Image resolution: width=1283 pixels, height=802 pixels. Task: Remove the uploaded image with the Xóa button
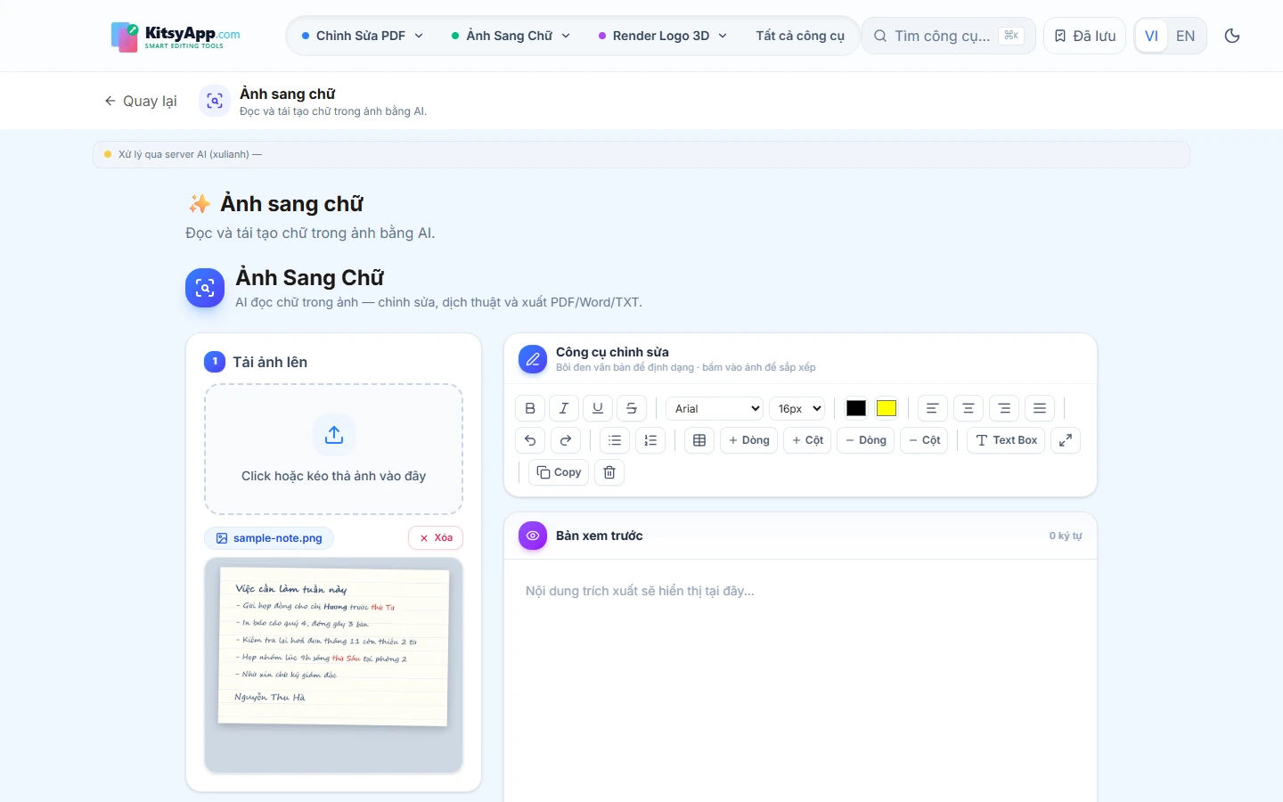pyautogui.click(x=436, y=538)
